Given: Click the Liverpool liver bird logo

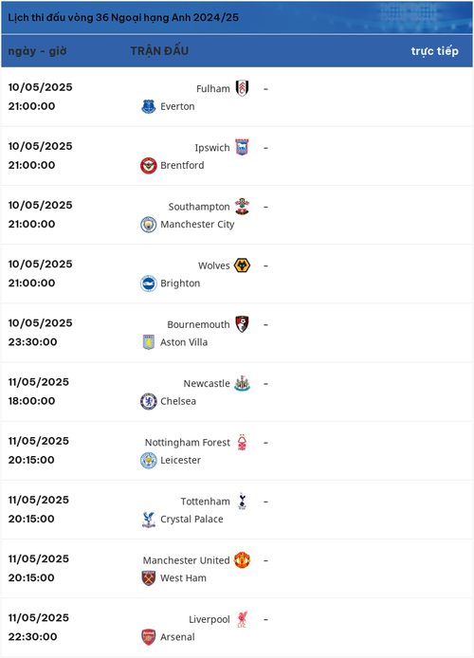Looking at the screenshot, I should coord(242,619).
